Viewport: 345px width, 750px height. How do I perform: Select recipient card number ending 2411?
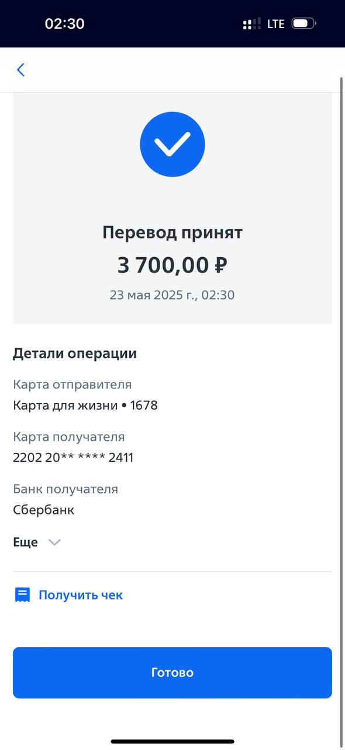point(73,458)
